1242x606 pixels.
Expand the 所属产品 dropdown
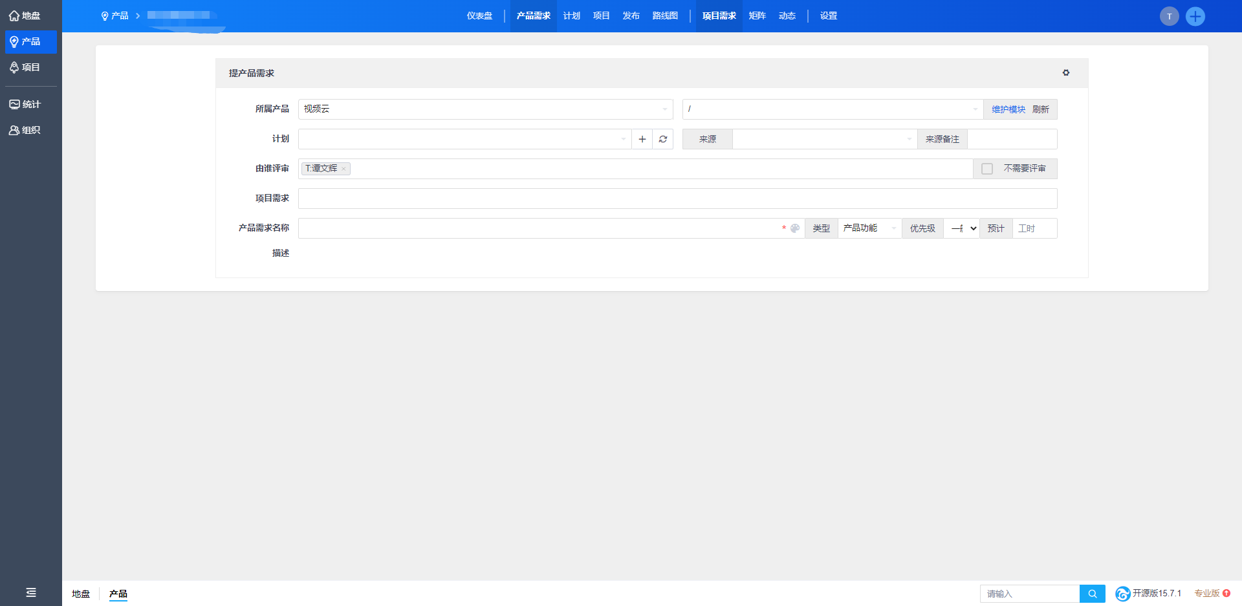[x=485, y=109]
